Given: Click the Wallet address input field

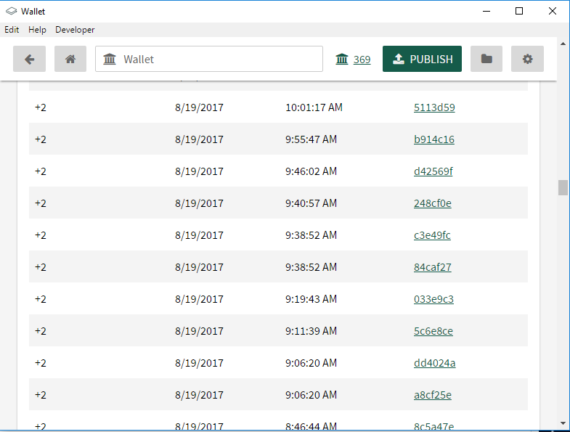Looking at the screenshot, I should [218, 59].
